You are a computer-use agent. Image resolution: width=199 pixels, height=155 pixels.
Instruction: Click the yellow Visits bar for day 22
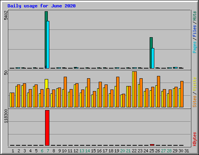click(x=133, y=89)
